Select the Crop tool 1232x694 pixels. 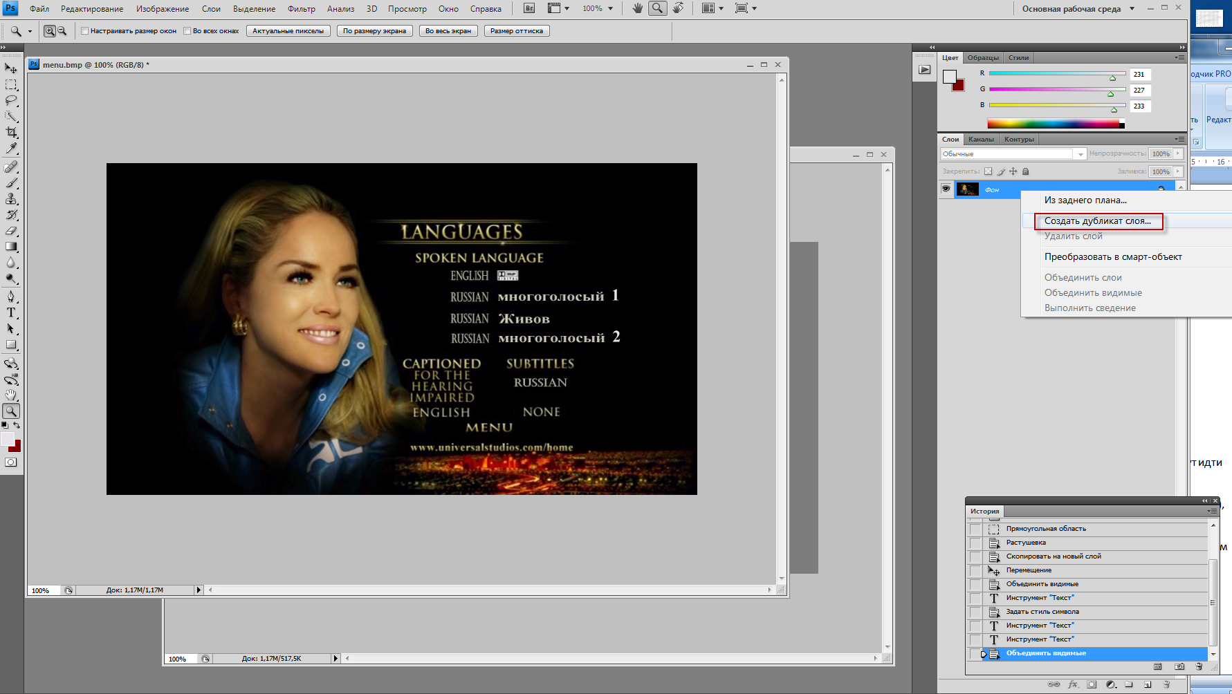point(11,132)
